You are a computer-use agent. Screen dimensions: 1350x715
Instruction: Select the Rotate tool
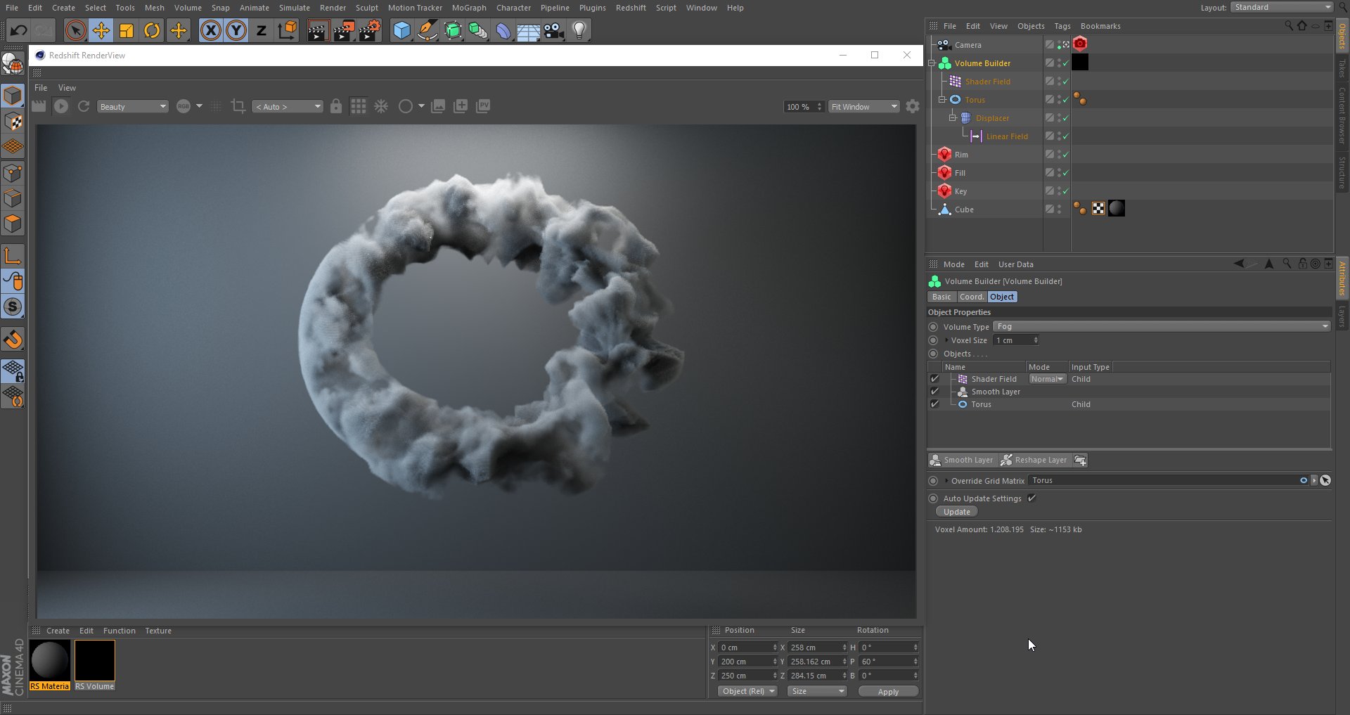click(152, 30)
